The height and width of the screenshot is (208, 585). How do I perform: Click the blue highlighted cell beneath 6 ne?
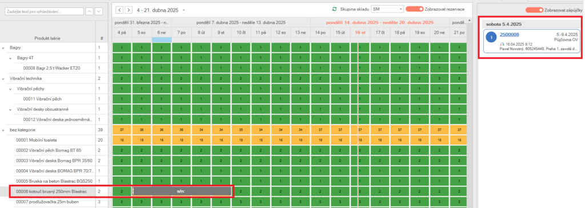[x=161, y=39]
